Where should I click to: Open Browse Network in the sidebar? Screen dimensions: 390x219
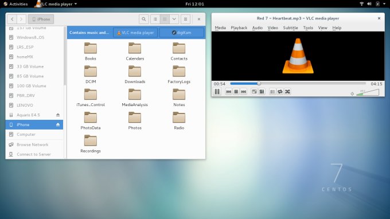[34, 144]
